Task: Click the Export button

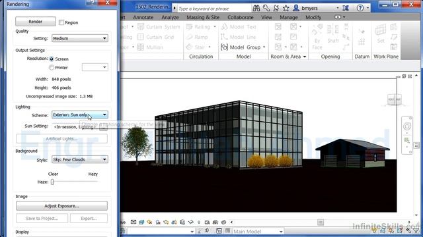Action: pyautogui.click(x=89, y=219)
